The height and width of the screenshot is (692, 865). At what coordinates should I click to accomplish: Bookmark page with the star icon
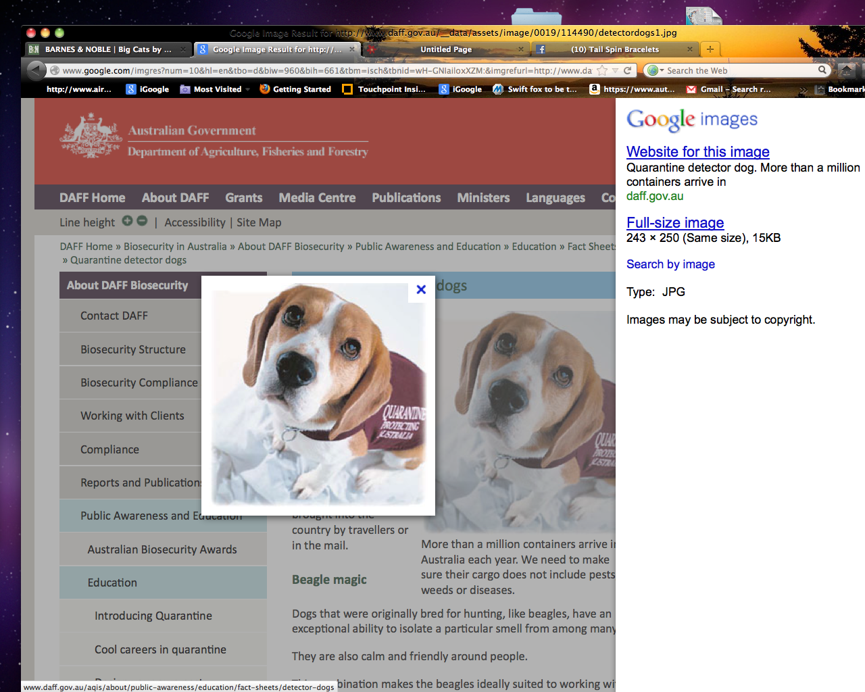point(602,70)
